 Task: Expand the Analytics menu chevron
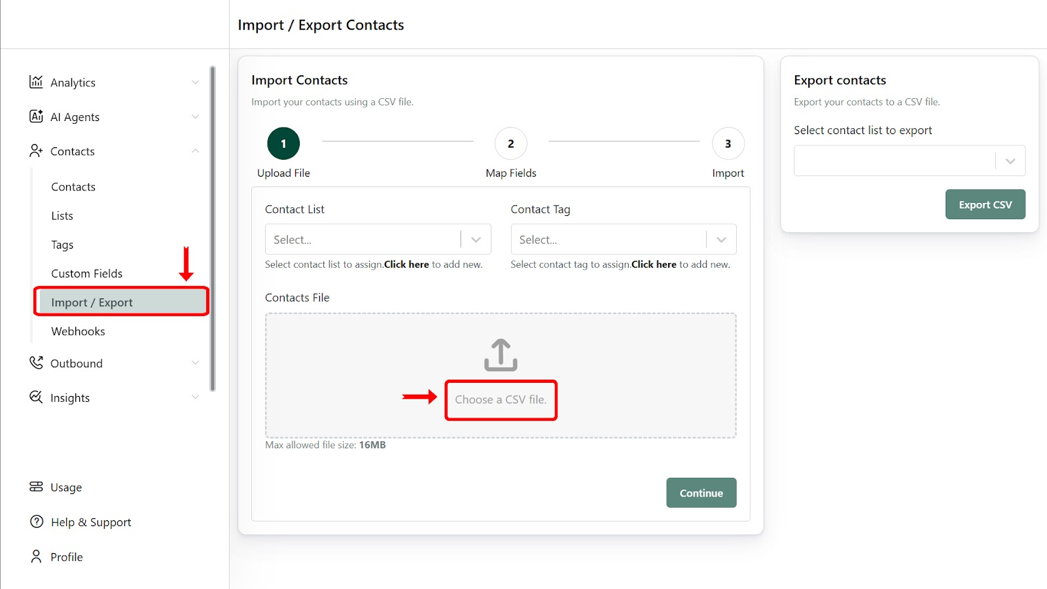point(195,82)
